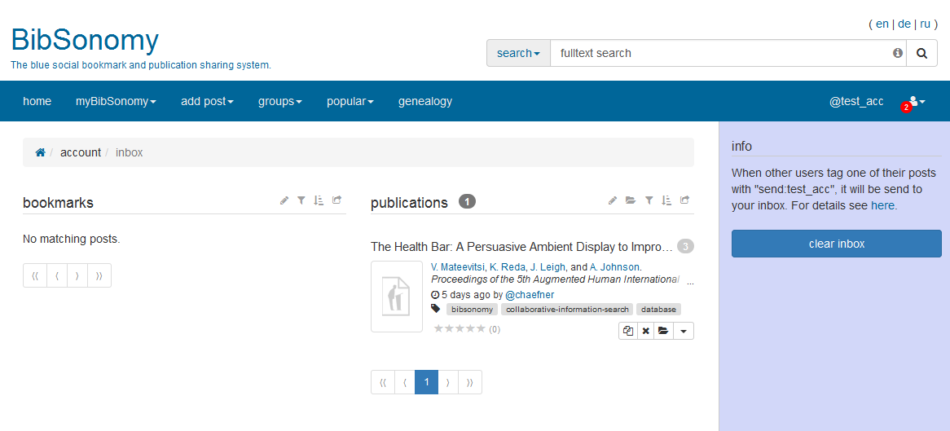This screenshot has height=431, width=950.
Task: Open the @test_acc profile link
Action: pos(856,101)
